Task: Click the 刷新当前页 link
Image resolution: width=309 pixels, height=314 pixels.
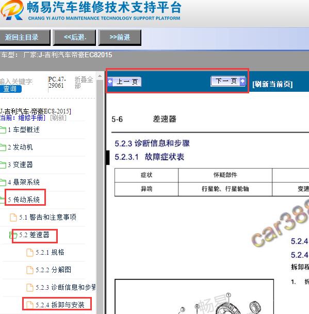Action: tap(272, 85)
